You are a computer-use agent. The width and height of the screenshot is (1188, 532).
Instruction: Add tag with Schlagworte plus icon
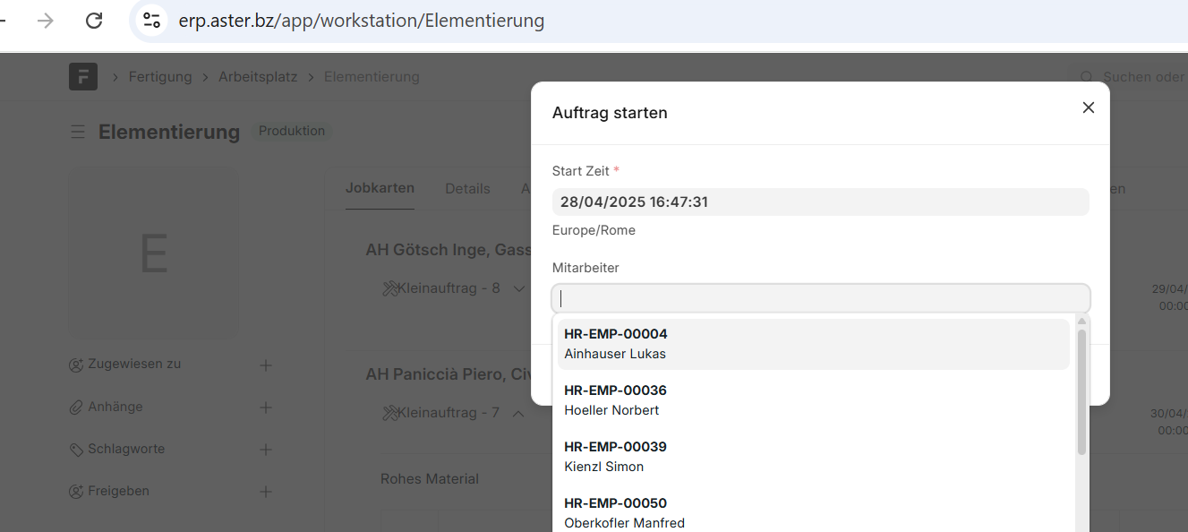[x=265, y=450]
